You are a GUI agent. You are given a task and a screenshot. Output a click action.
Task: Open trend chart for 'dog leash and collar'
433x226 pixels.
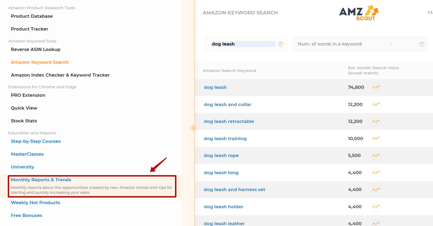pos(376,104)
